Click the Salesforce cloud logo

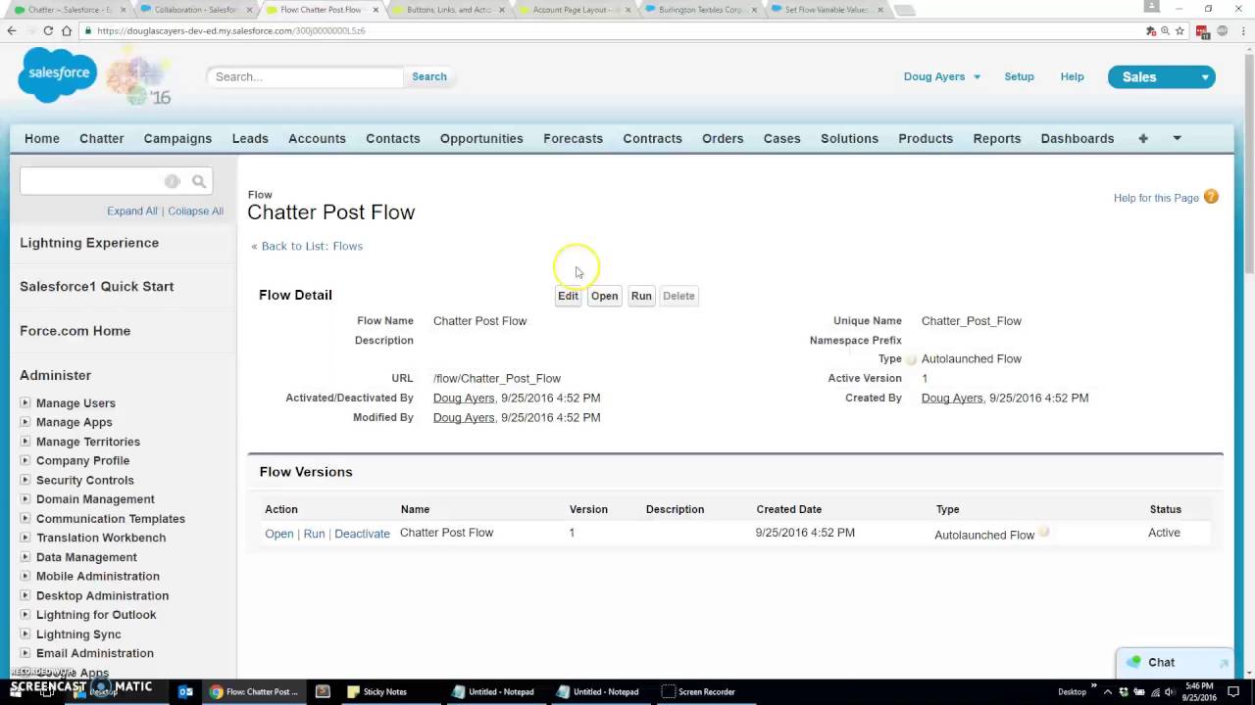coord(58,73)
